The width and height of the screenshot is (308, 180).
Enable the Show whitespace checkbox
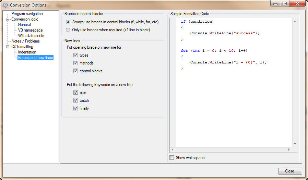coord(172,158)
